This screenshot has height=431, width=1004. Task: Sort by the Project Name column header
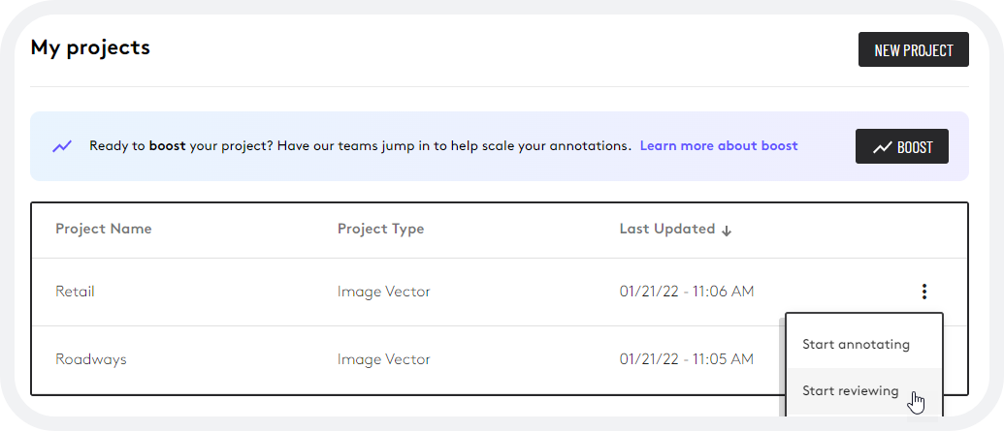(x=104, y=229)
